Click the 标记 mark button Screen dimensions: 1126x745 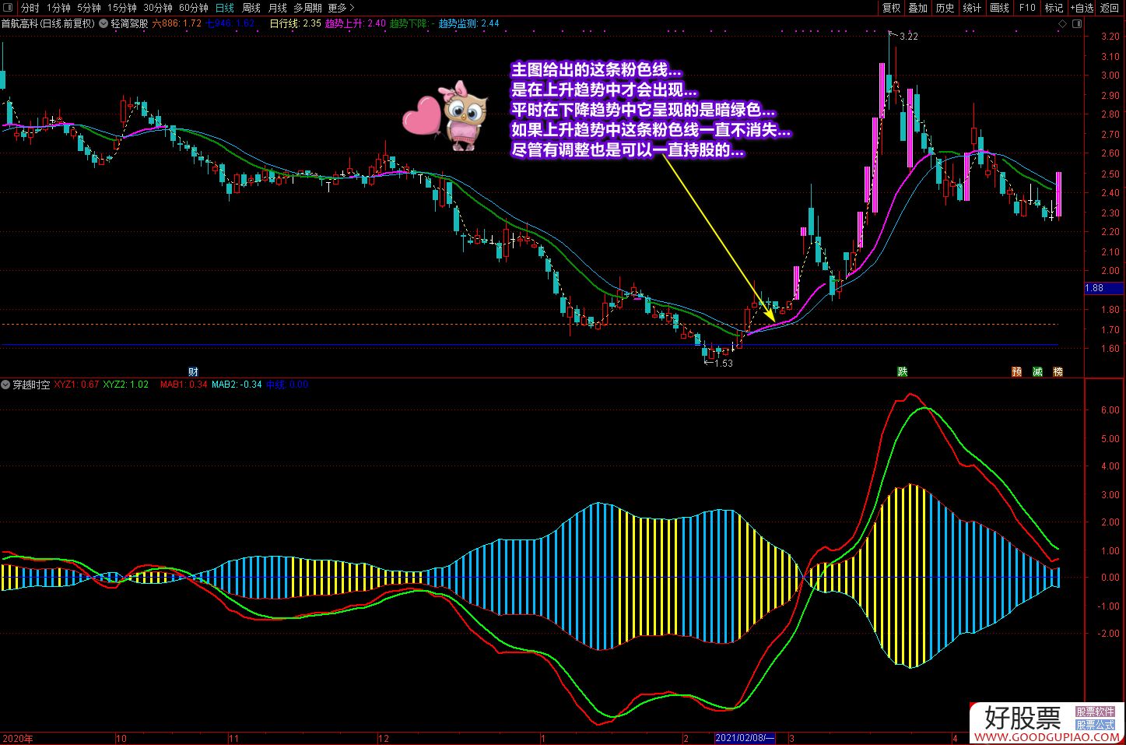[1054, 8]
